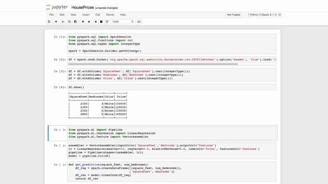Open the Help menu
328x184 pixels.
tap(123, 15)
